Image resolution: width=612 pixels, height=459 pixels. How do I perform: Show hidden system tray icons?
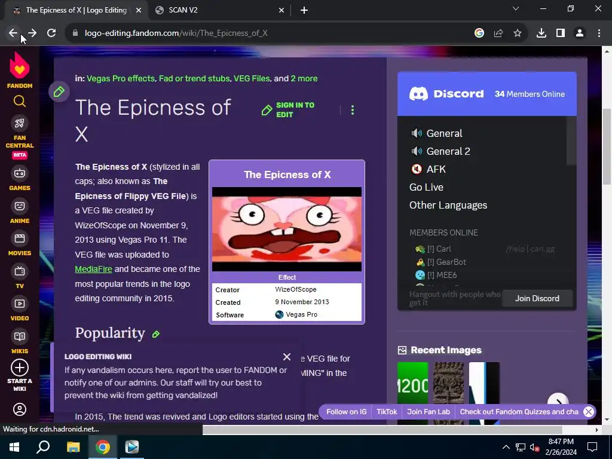click(506, 447)
